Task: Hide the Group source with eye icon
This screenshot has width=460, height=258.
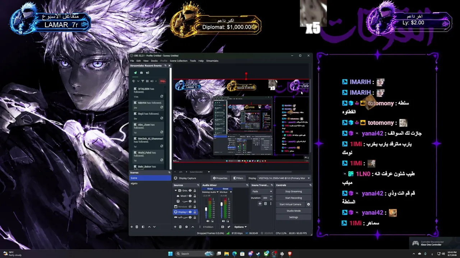Action: [x=190, y=191]
